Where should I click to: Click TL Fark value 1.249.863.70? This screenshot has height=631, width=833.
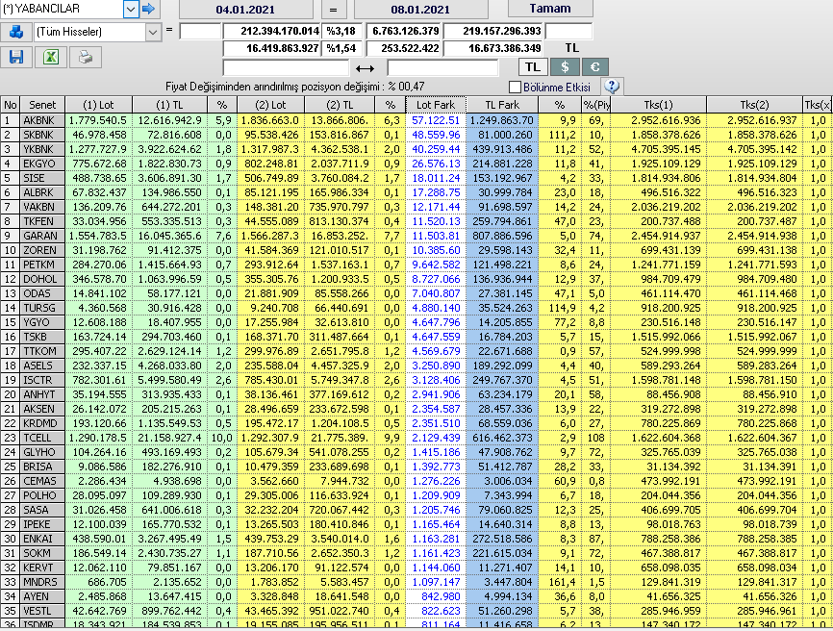(x=502, y=120)
